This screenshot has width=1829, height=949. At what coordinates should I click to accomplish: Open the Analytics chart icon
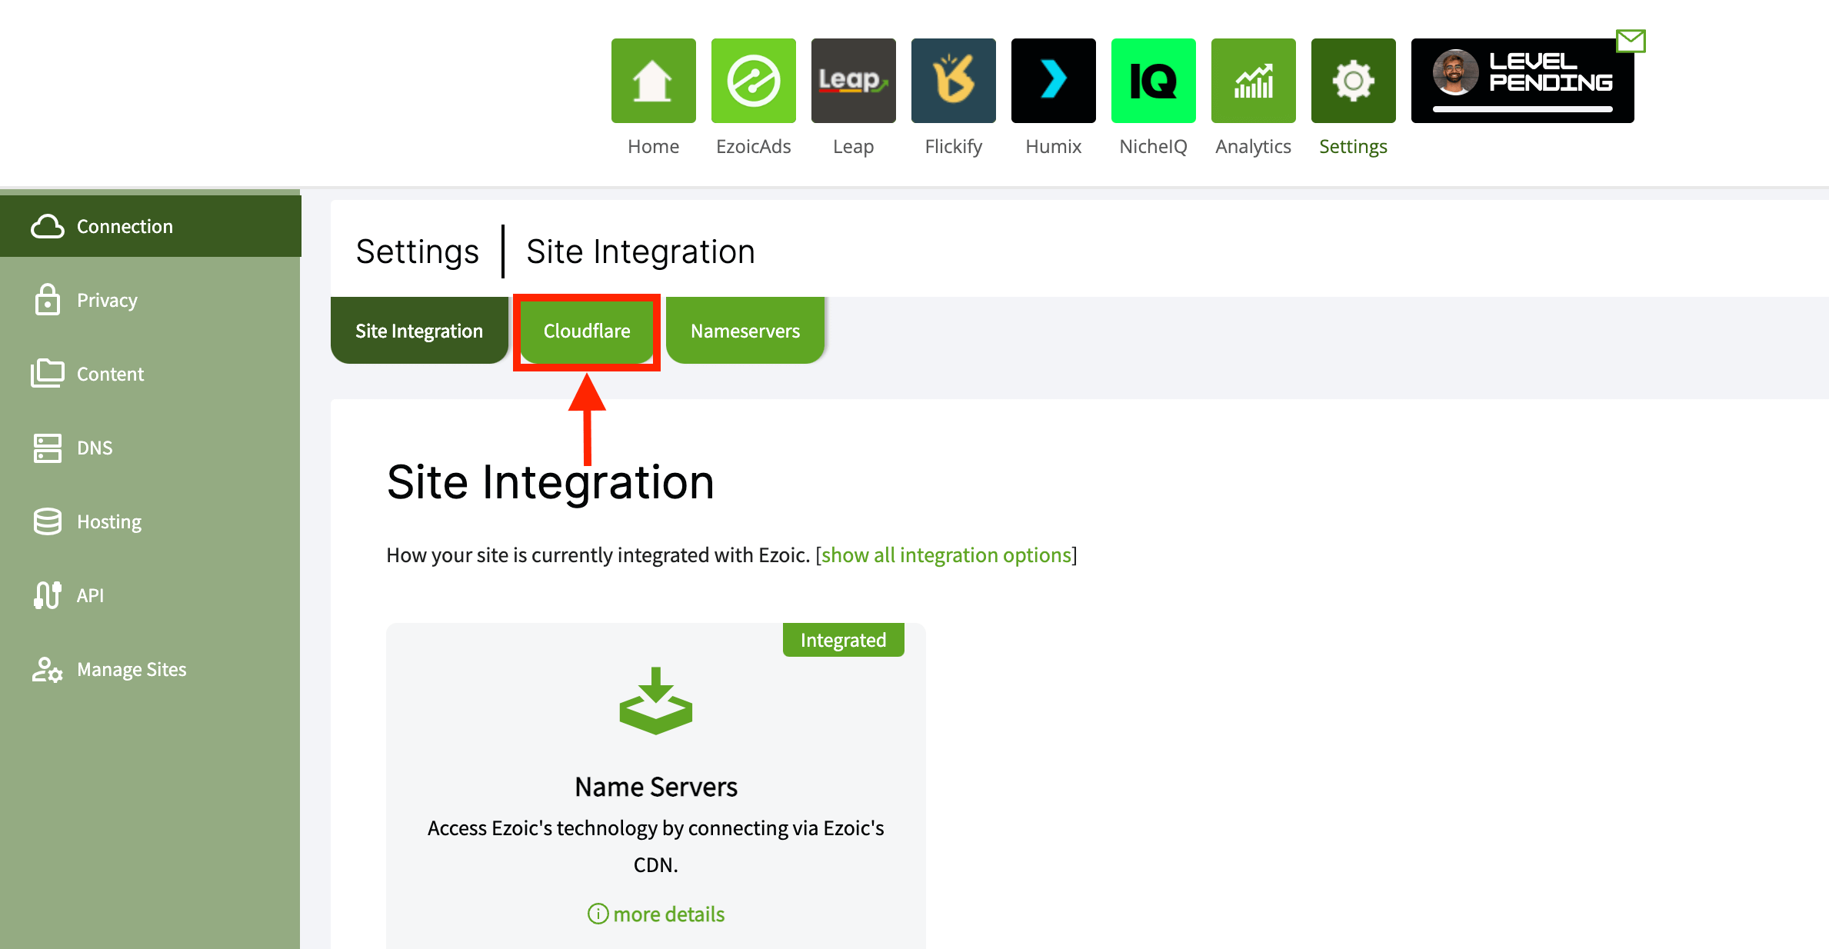[x=1253, y=81]
